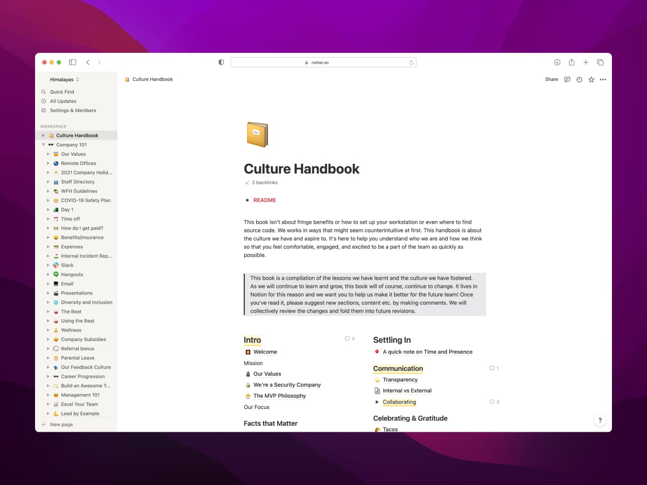Click the large book page icon
The width and height of the screenshot is (647, 485).
(257, 135)
